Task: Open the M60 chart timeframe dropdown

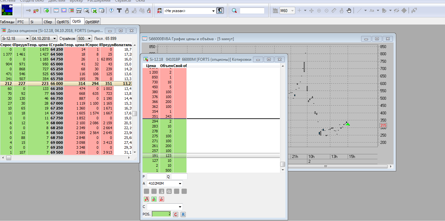Action: [292, 11]
